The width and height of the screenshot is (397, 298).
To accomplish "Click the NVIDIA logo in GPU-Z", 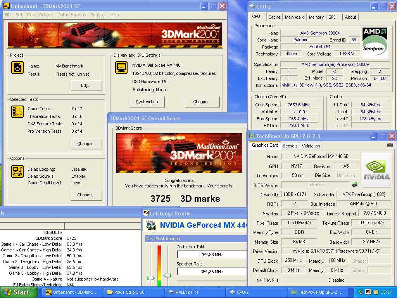I will [376, 170].
